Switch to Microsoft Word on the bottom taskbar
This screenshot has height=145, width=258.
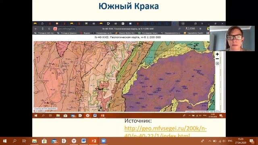(84, 141)
